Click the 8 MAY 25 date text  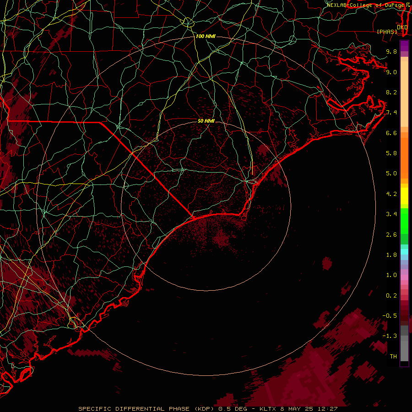click(x=296, y=409)
